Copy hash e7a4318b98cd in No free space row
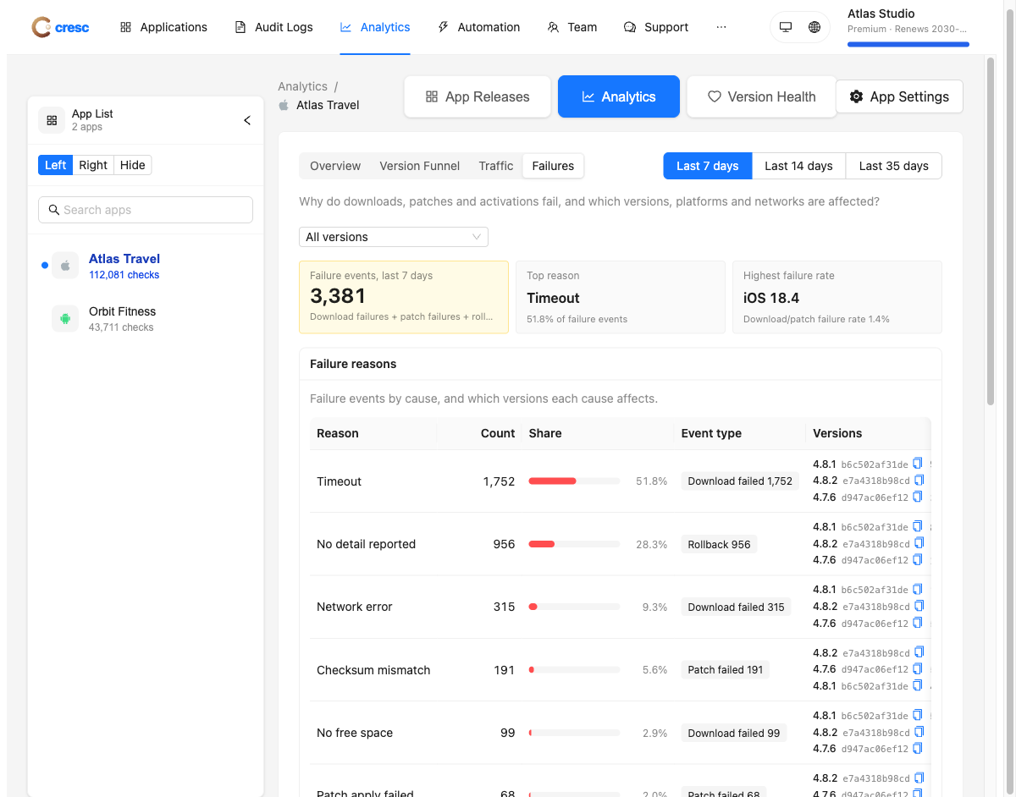This screenshot has width=1016, height=797. (x=919, y=732)
